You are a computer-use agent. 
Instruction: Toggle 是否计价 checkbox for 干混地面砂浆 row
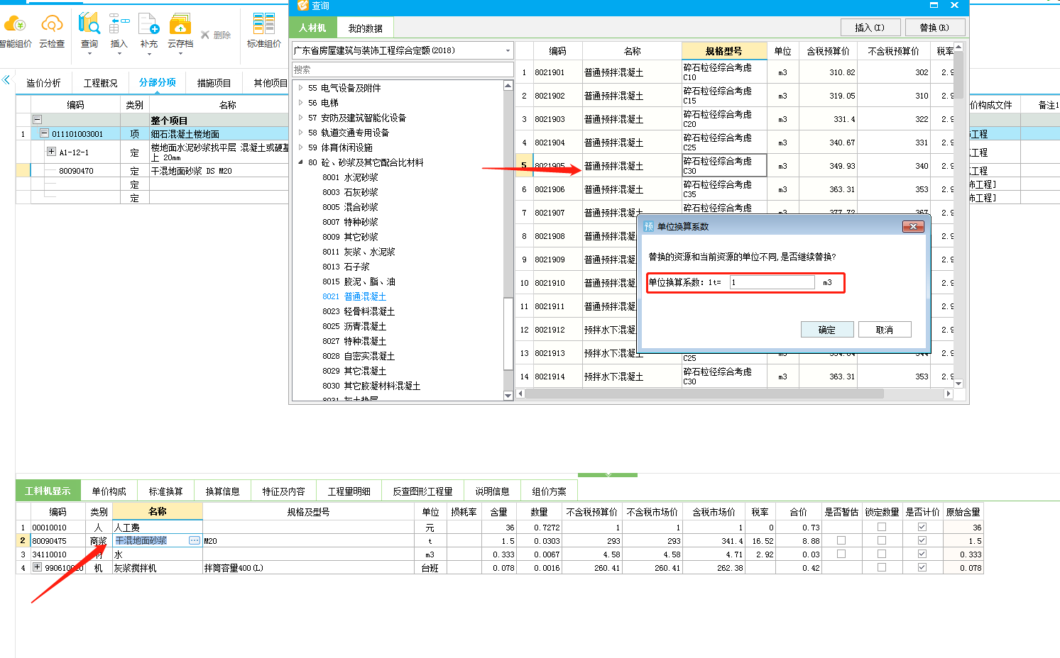coord(922,540)
